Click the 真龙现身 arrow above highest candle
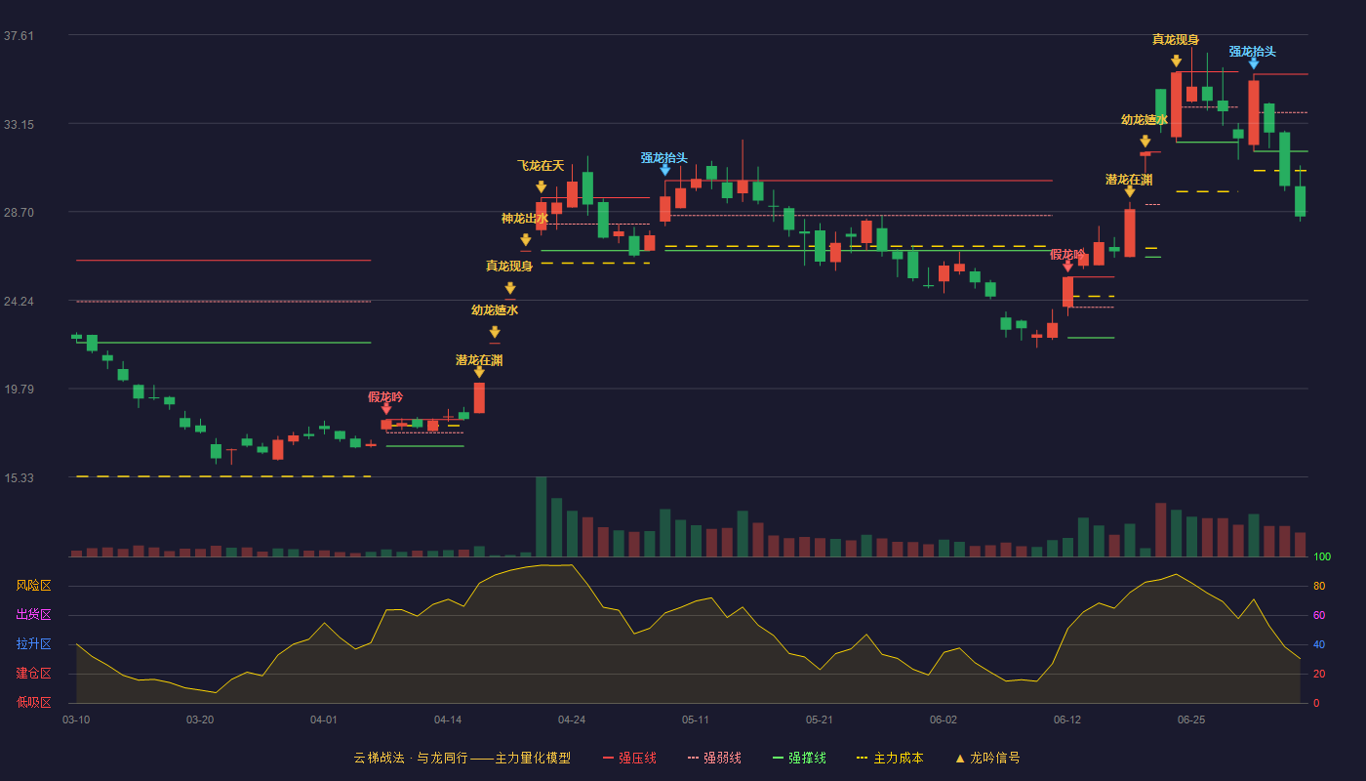Image resolution: width=1366 pixels, height=781 pixels. 1177,62
